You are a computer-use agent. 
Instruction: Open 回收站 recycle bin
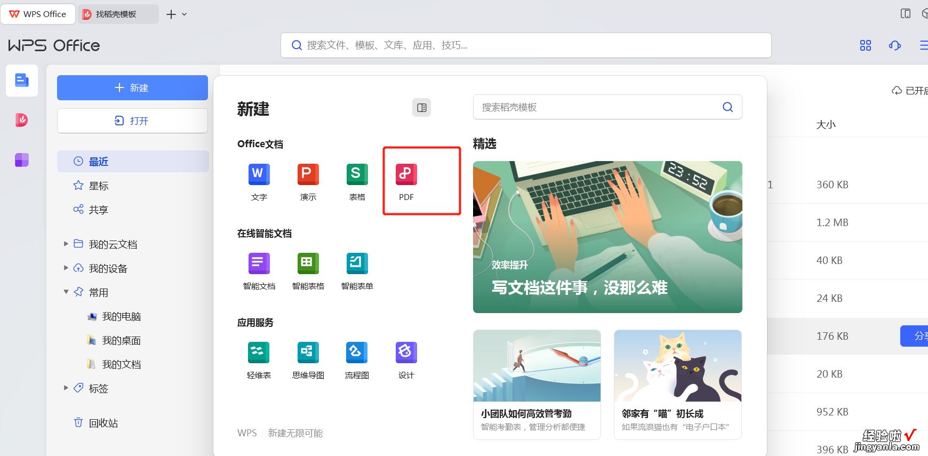point(96,423)
